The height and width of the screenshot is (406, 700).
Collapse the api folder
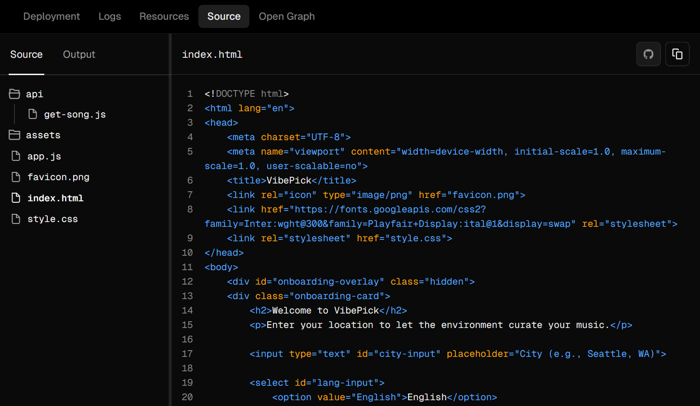point(35,94)
